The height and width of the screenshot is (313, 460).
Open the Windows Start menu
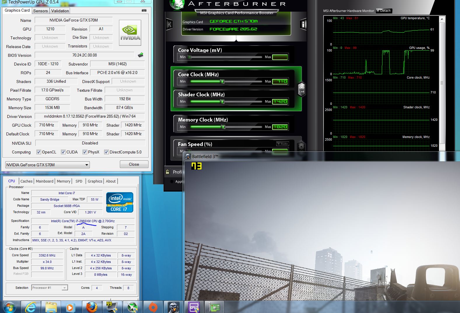(9, 307)
